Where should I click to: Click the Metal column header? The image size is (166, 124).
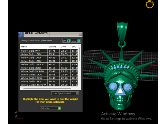pos(34,46)
